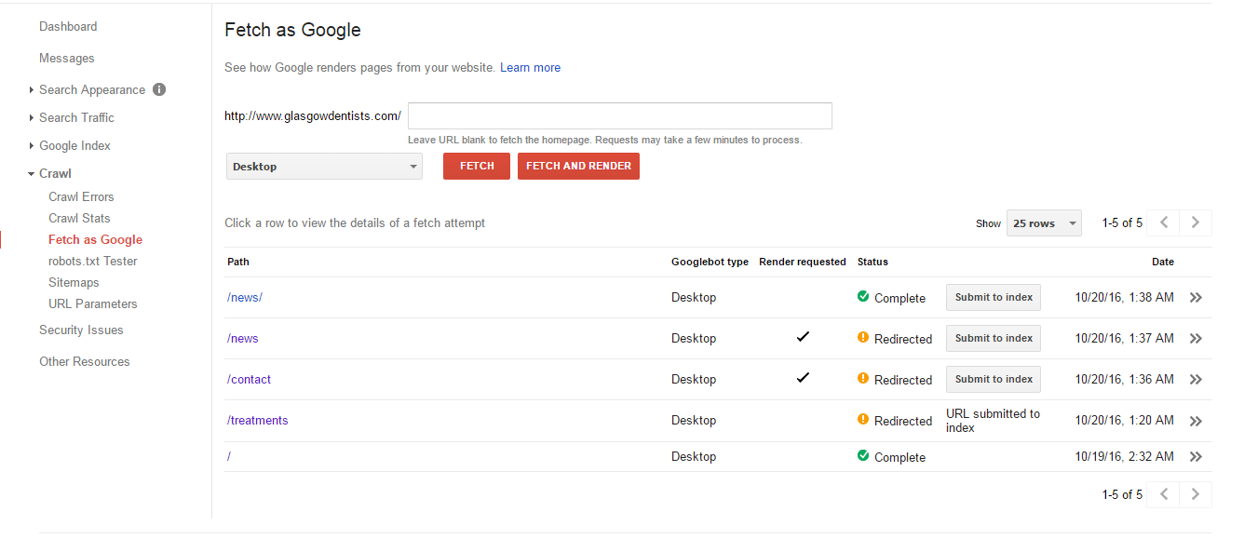The height and width of the screenshot is (539, 1244).
Task: Click Search Appearance info icon
Action: 159,89
